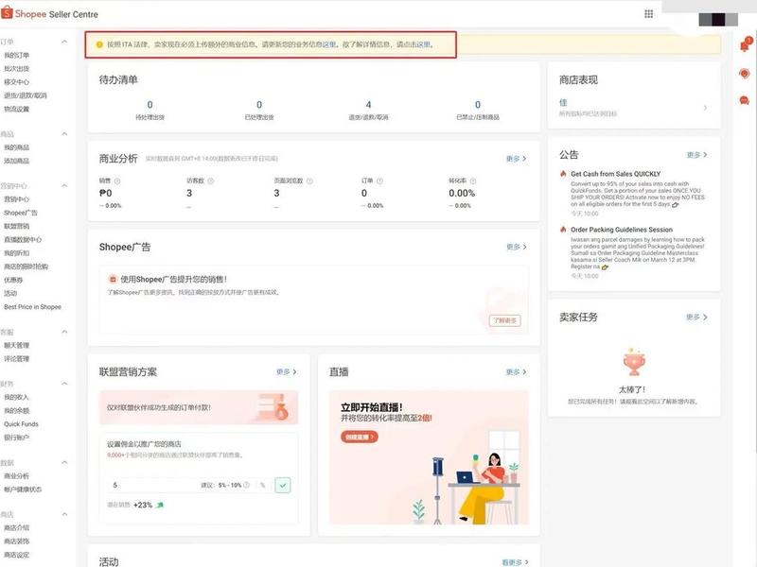Open Shopee广告 in sidebar menu

coord(20,213)
